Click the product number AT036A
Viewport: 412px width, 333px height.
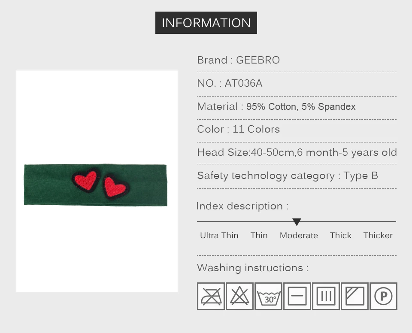click(244, 83)
